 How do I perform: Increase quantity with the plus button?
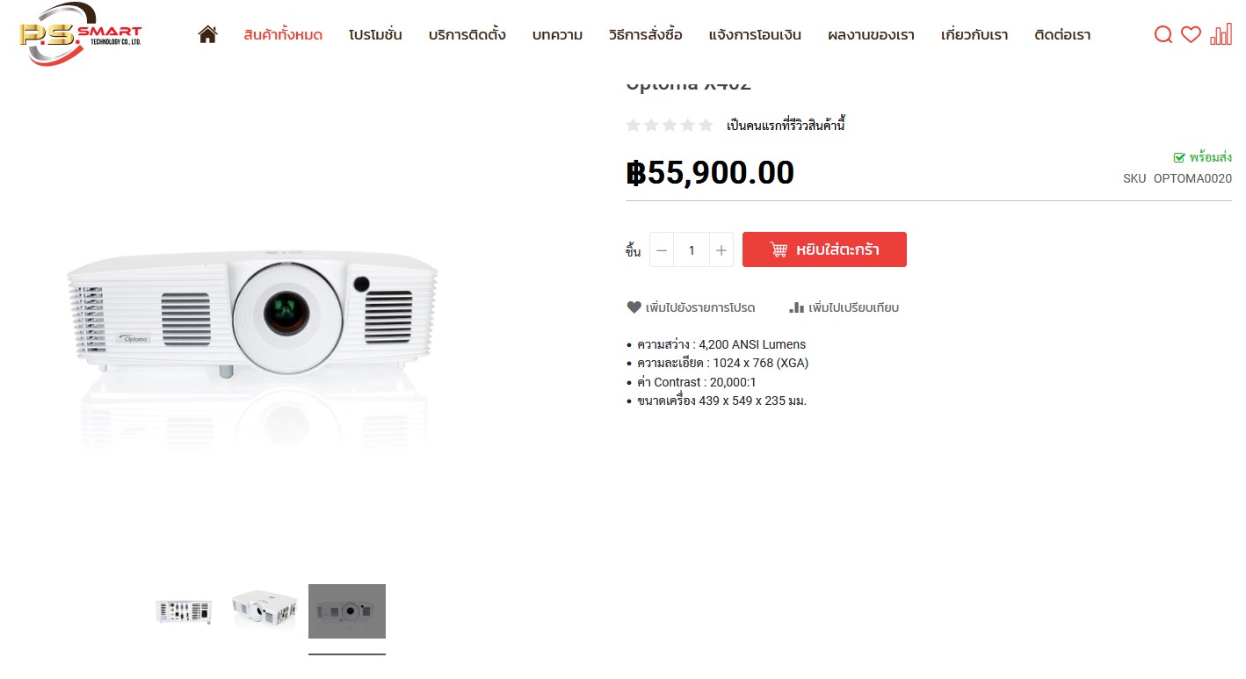[x=721, y=250]
